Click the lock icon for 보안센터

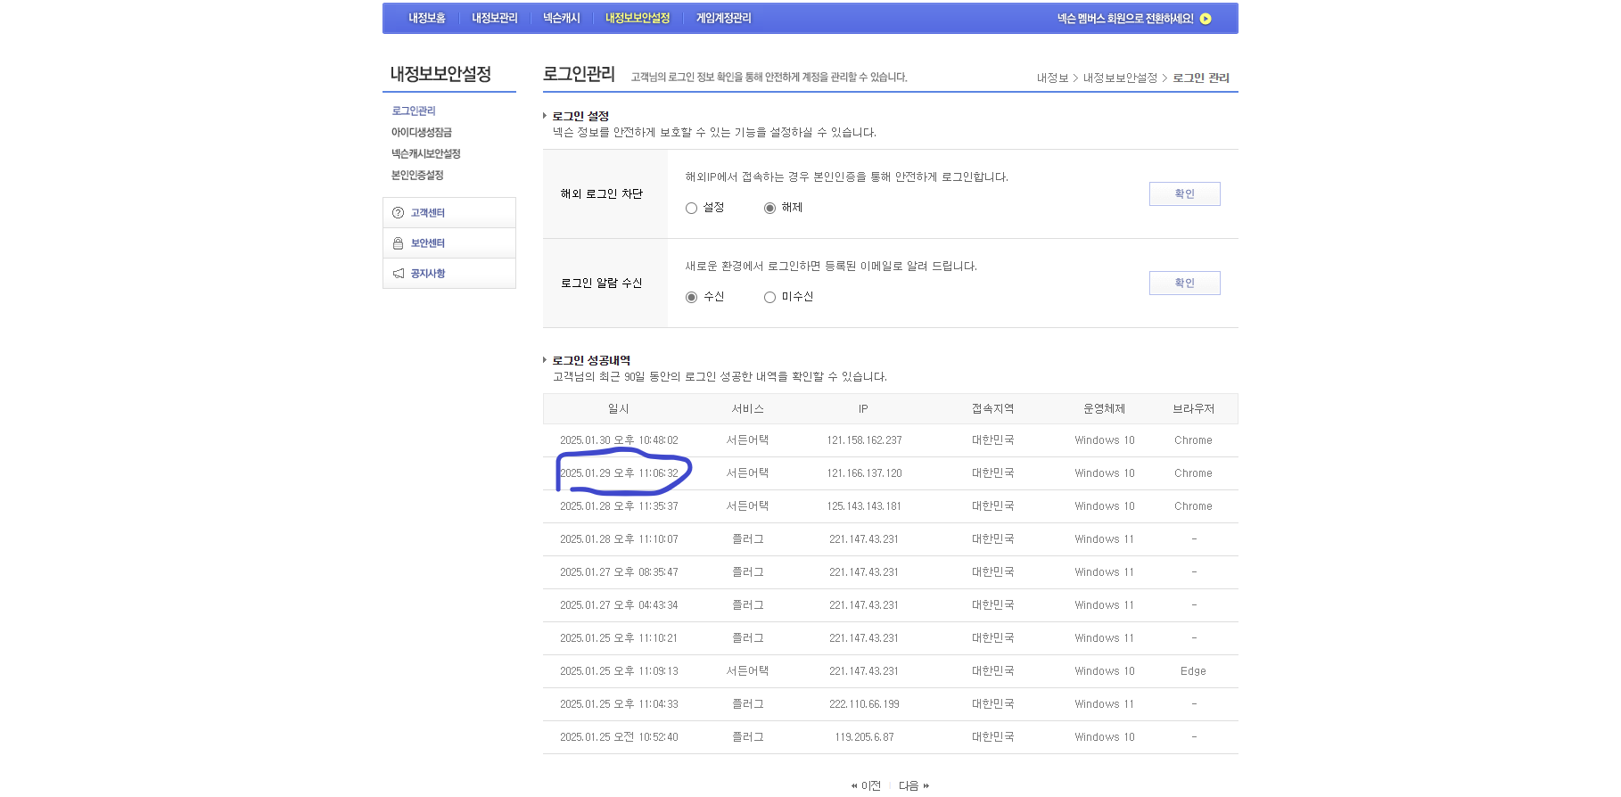tap(398, 243)
